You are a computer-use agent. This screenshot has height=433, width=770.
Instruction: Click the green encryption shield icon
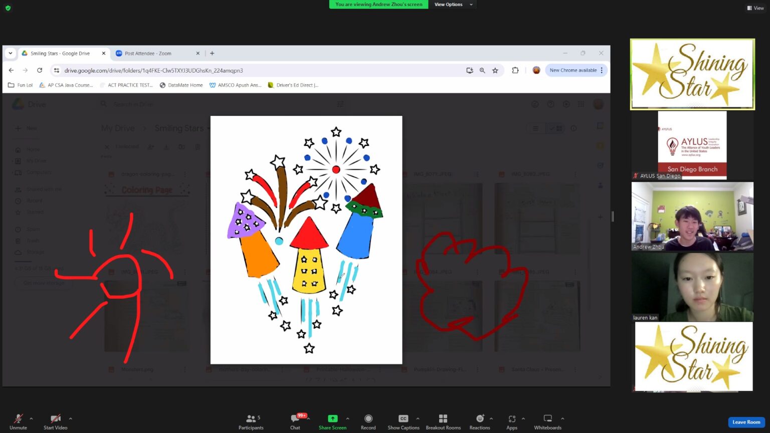pyautogui.click(x=8, y=8)
